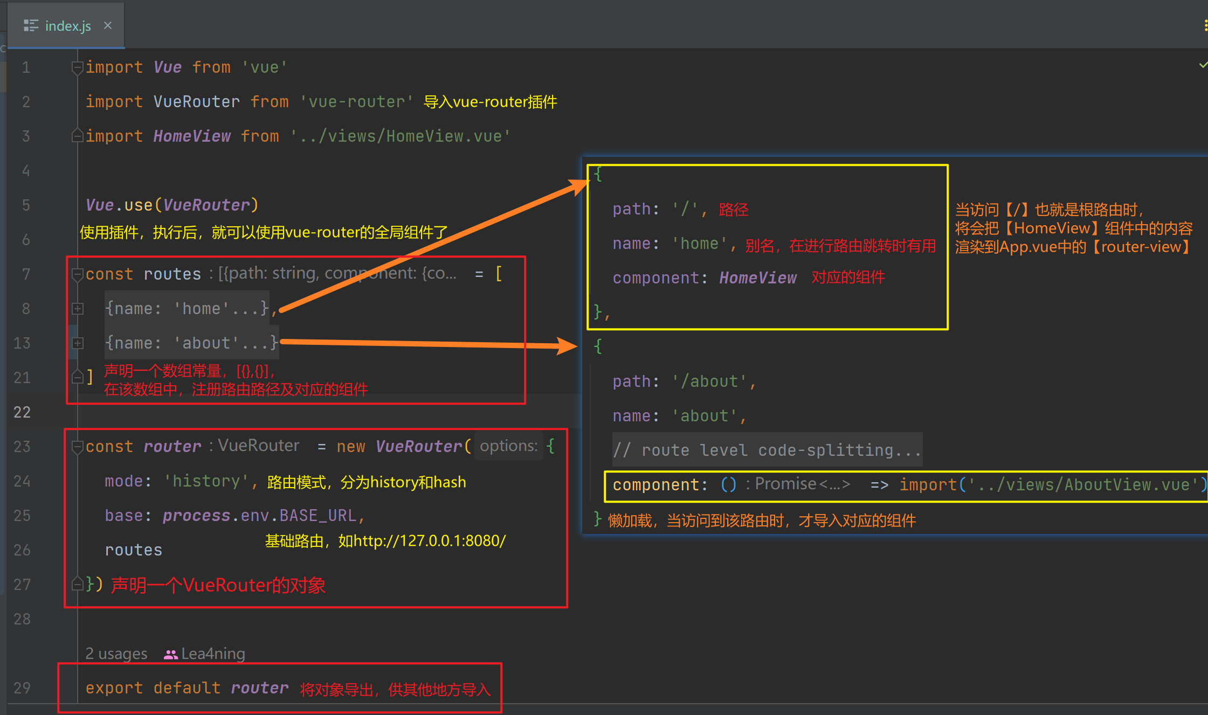Image resolution: width=1208 pixels, height=715 pixels.
Task: Click the fold icon on line 23
Action: [x=76, y=446]
